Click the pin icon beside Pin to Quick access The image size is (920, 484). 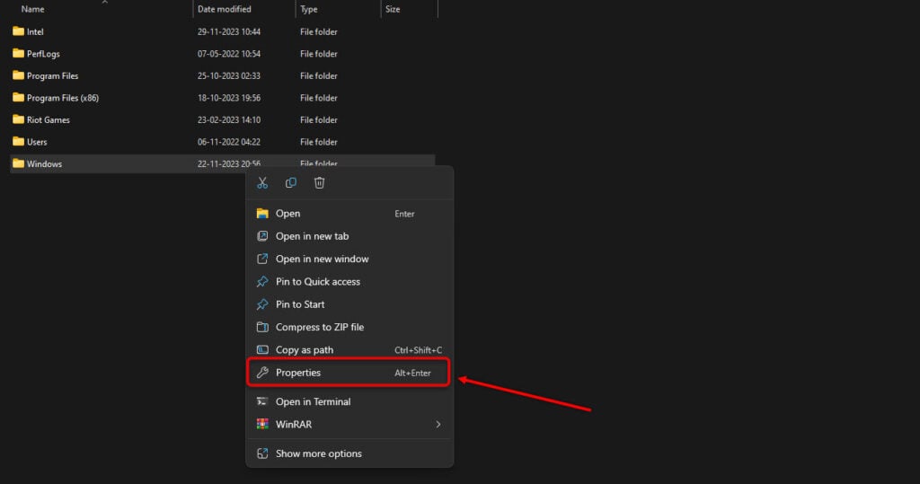point(262,282)
